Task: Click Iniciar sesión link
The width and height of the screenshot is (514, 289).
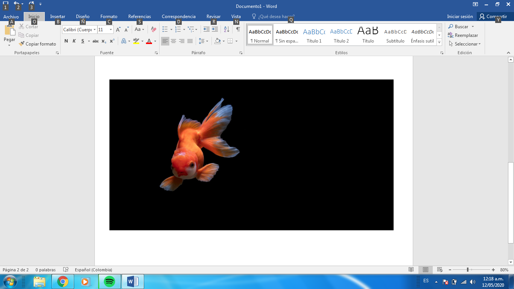Action: click(x=460, y=17)
